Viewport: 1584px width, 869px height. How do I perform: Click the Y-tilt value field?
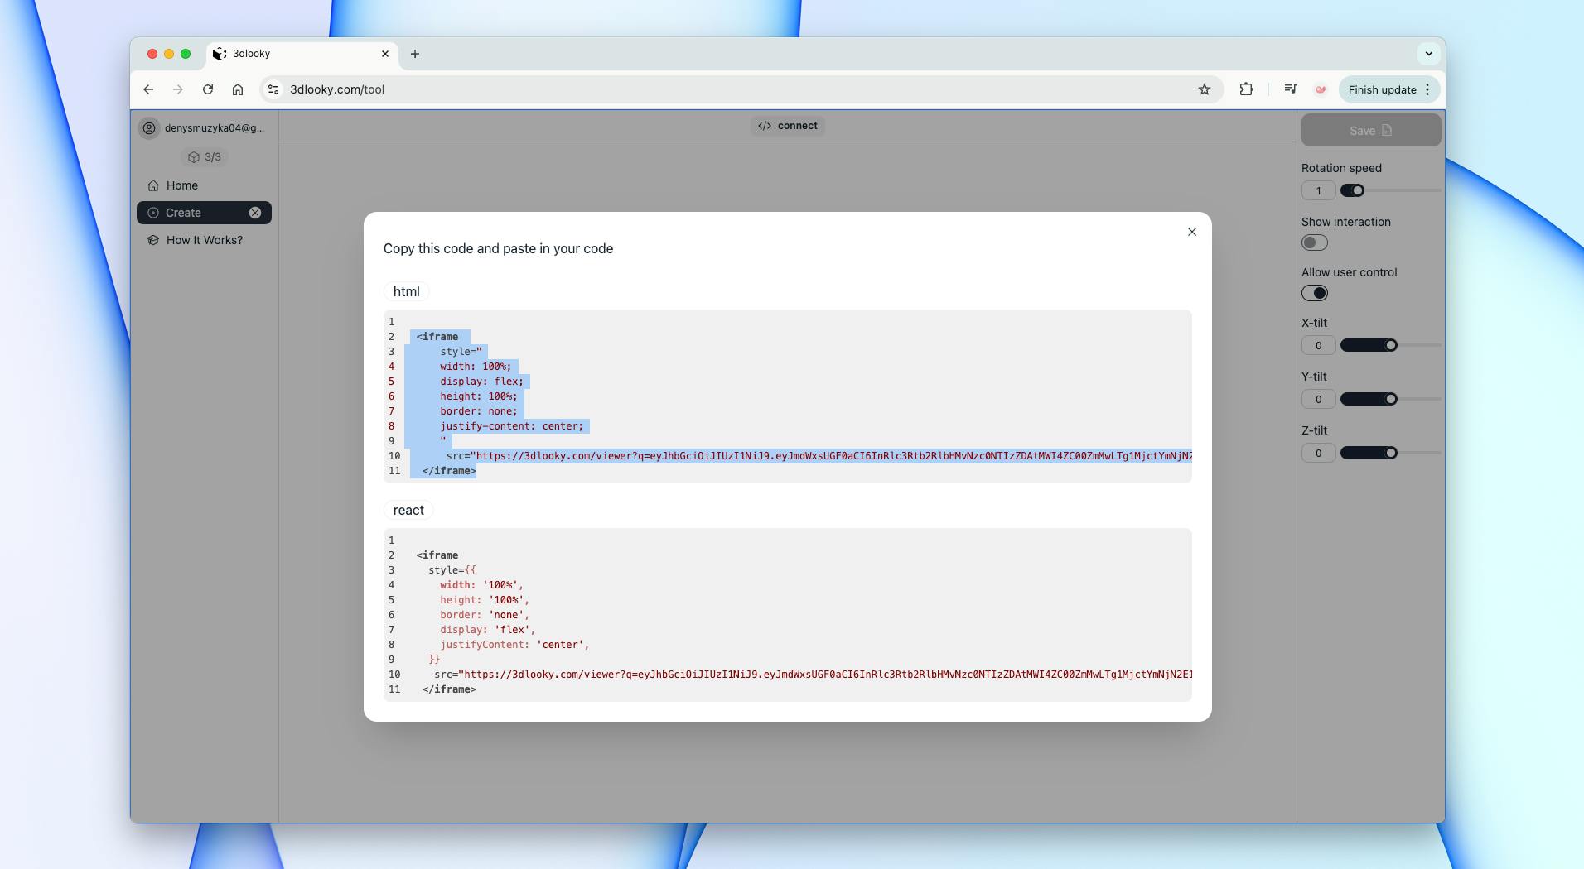(x=1318, y=399)
